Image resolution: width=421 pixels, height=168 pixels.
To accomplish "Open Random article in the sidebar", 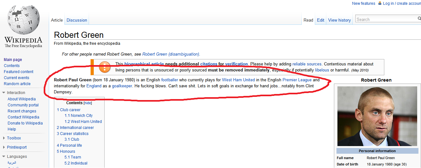I will point(17,84).
